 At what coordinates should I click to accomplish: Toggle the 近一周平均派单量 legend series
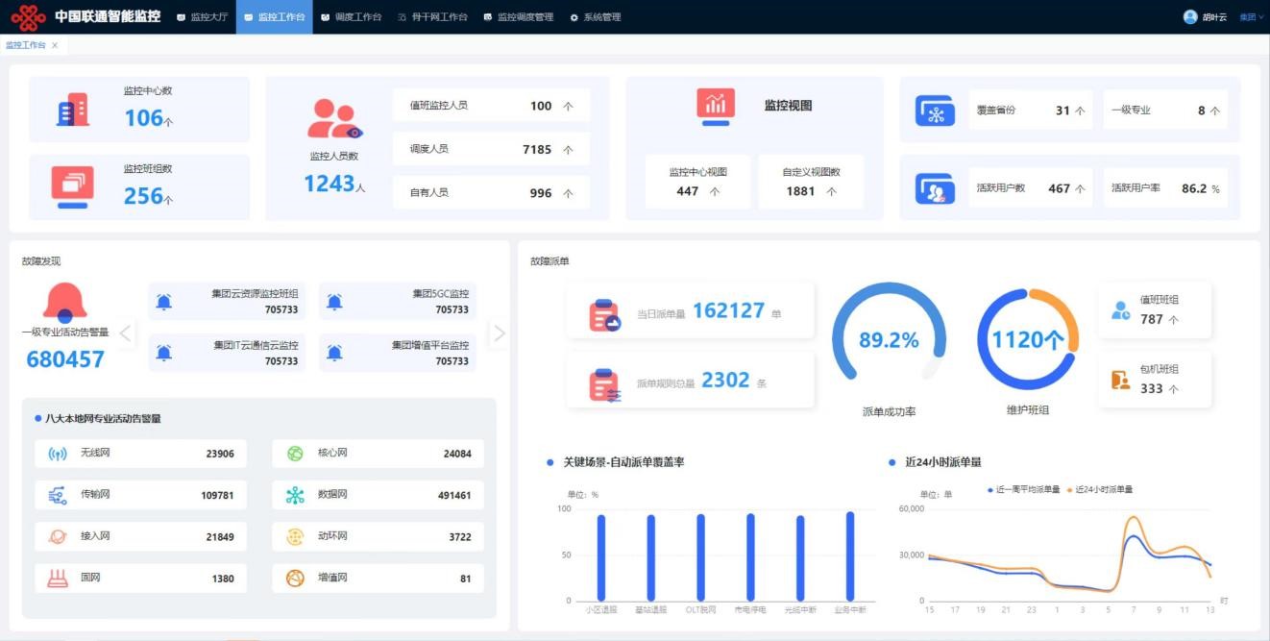[1023, 490]
